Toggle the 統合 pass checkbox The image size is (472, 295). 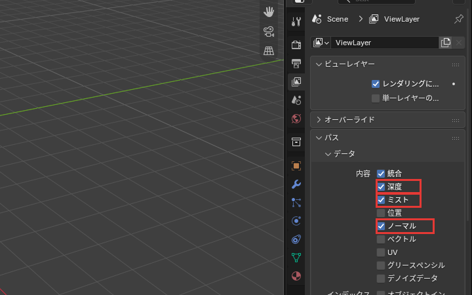(x=381, y=174)
